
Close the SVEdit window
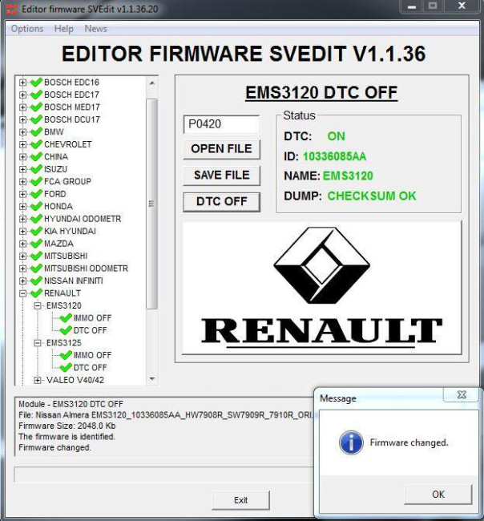(x=462, y=6)
